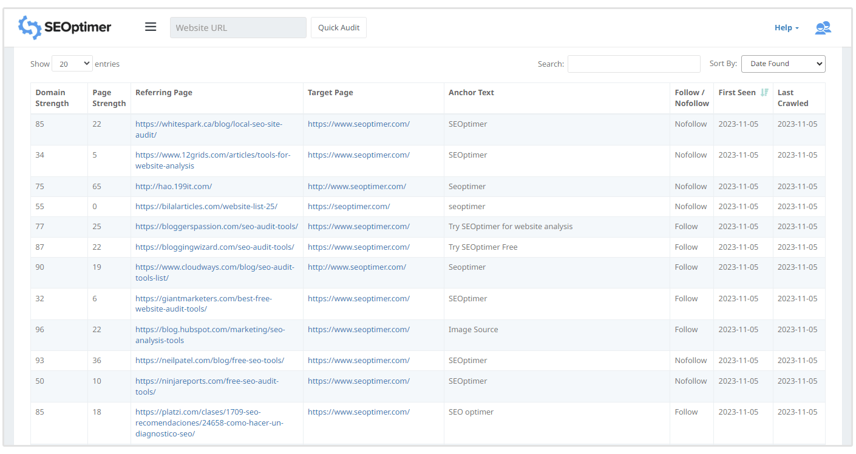Open the hamburger menu
The image size is (856, 454).
[151, 27]
